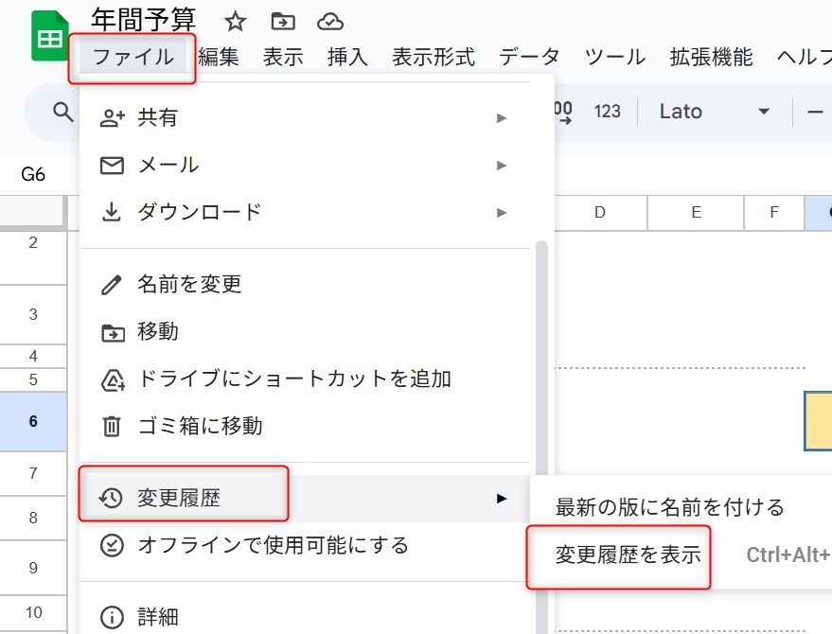The height and width of the screenshot is (634, 832).
Task: Select row 5 header
Action: (33, 379)
